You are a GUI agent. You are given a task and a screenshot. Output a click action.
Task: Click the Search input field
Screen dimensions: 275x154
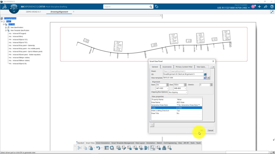pyautogui.click(x=126, y=7)
